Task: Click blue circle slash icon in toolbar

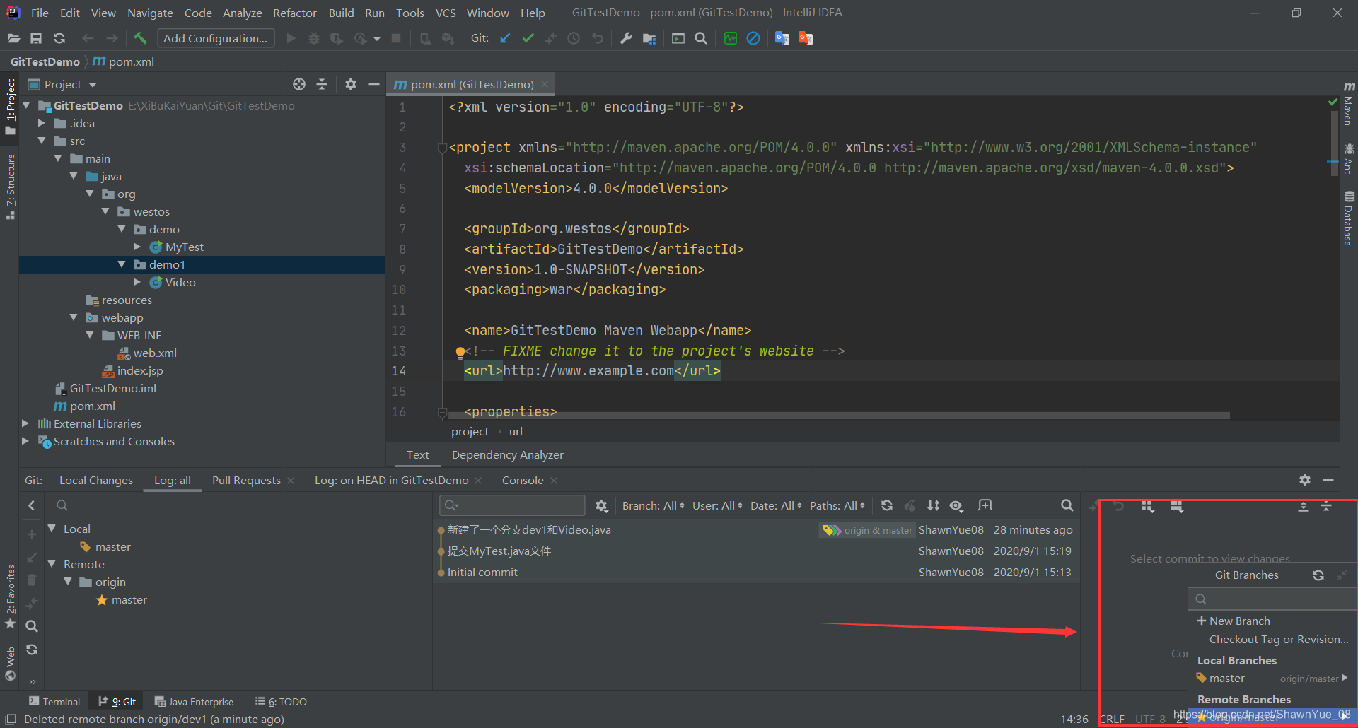Action: pyautogui.click(x=753, y=38)
